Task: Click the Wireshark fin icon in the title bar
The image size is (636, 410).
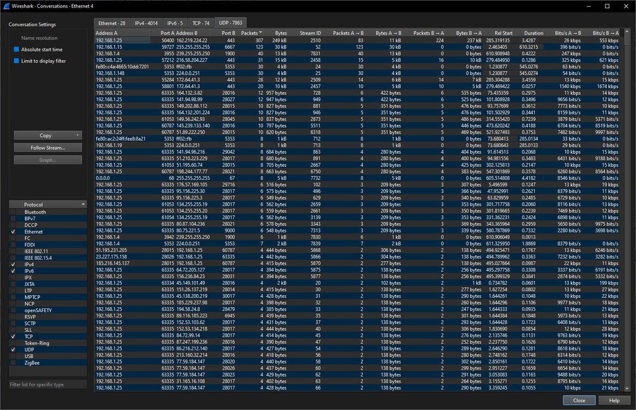Action: (6, 6)
